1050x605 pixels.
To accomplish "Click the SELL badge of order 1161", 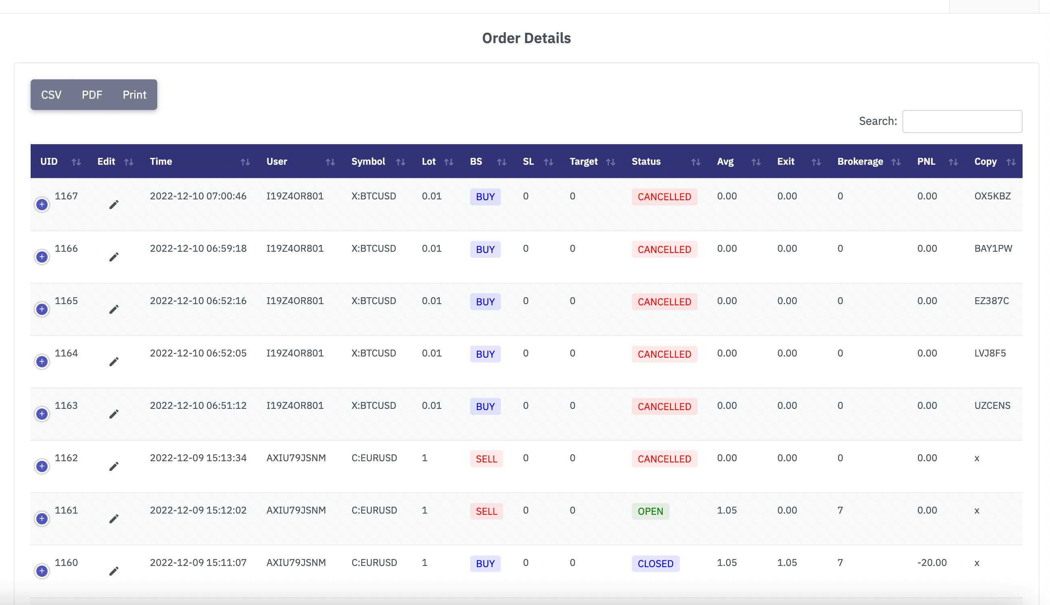I will coord(486,511).
